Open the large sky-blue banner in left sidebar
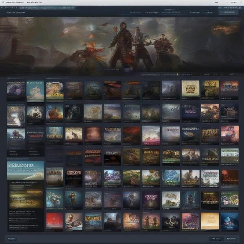The image size is (244, 244). coord(26,170)
